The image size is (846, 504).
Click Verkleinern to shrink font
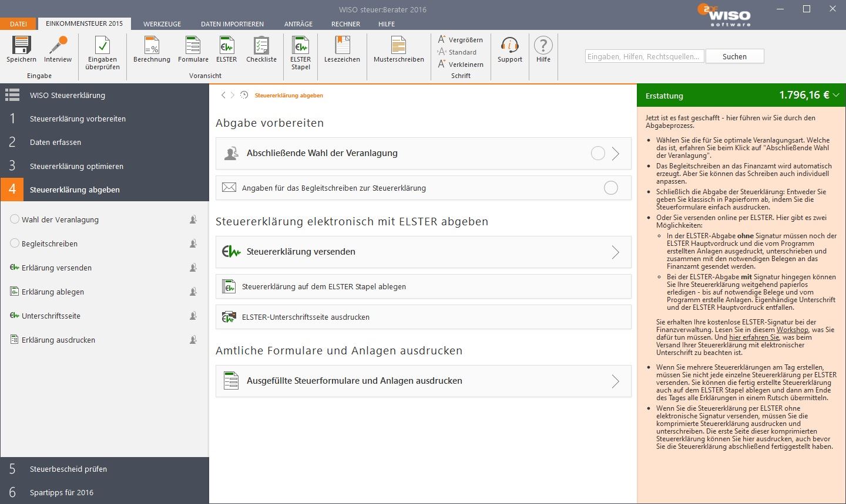click(461, 65)
